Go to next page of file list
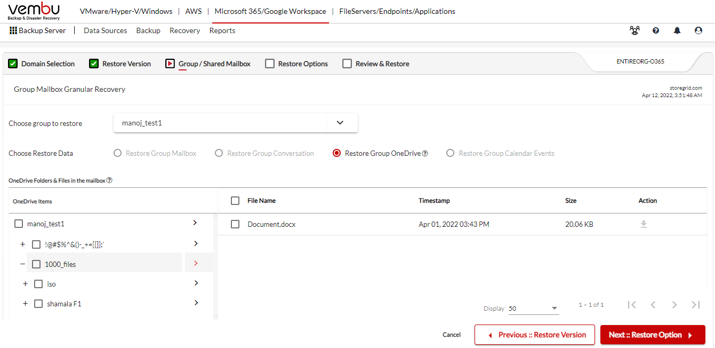The width and height of the screenshot is (715, 348). click(674, 305)
